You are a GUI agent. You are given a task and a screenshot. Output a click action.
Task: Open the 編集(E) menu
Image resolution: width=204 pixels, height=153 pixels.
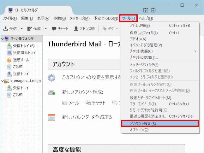point(27,18)
